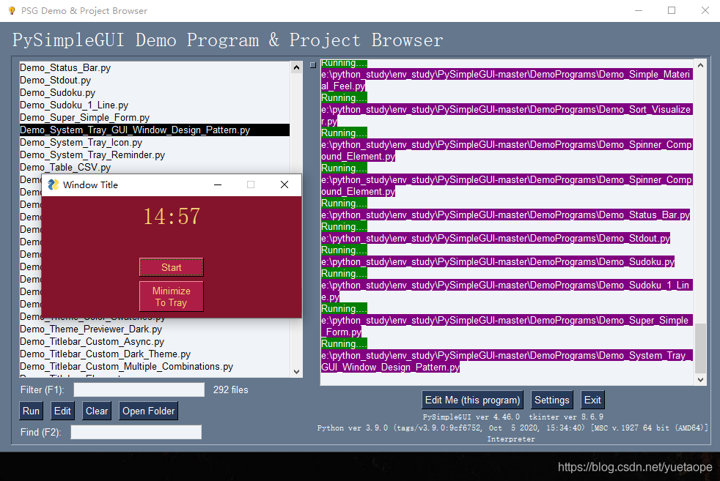The width and height of the screenshot is (720, 481).
Task: Click file list scrollbar up arrow
Action: 297,67
